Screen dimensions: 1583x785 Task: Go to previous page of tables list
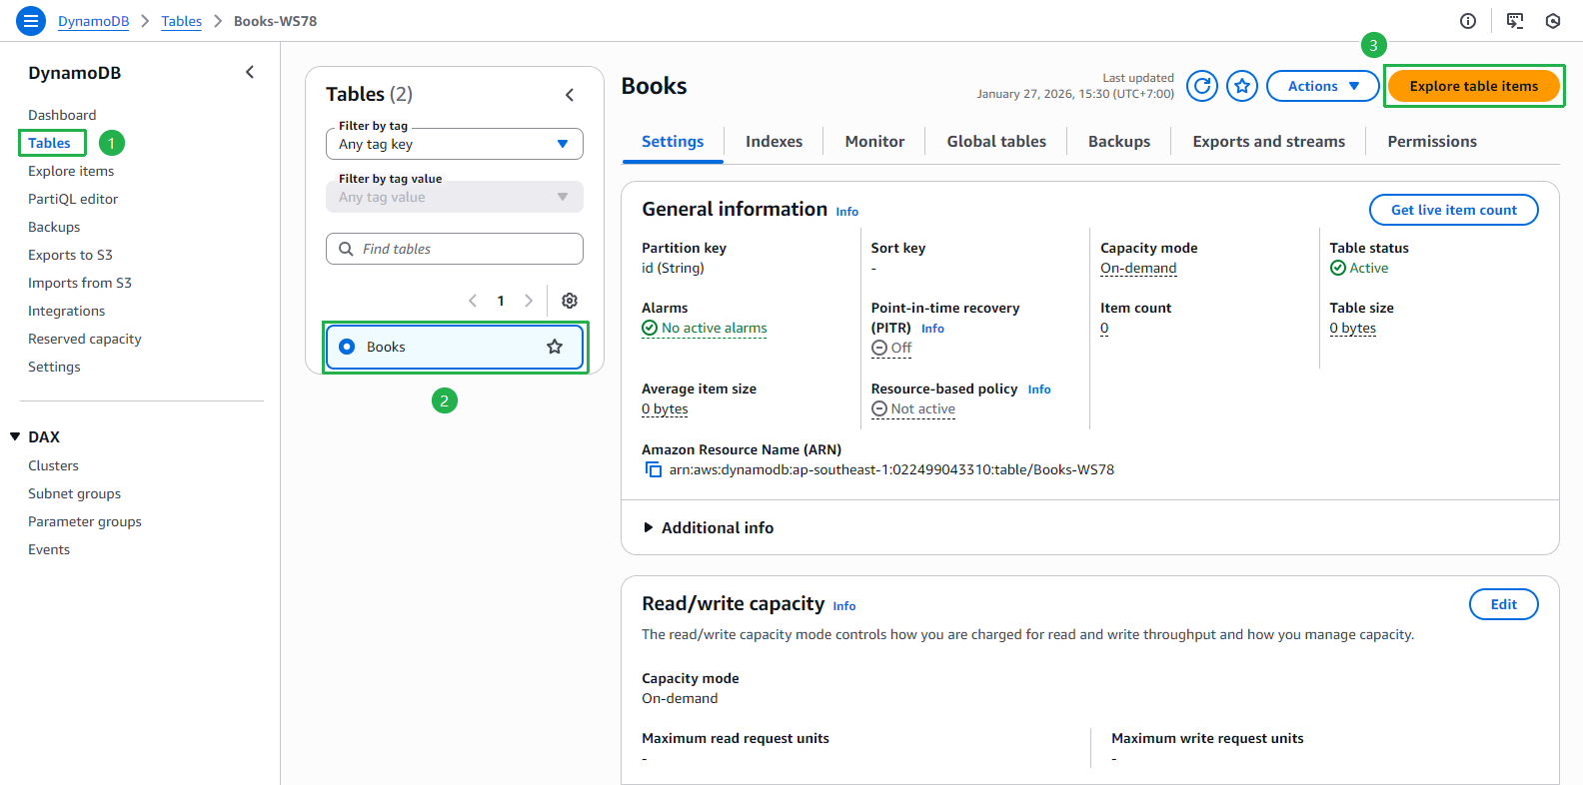coord(473,301)
